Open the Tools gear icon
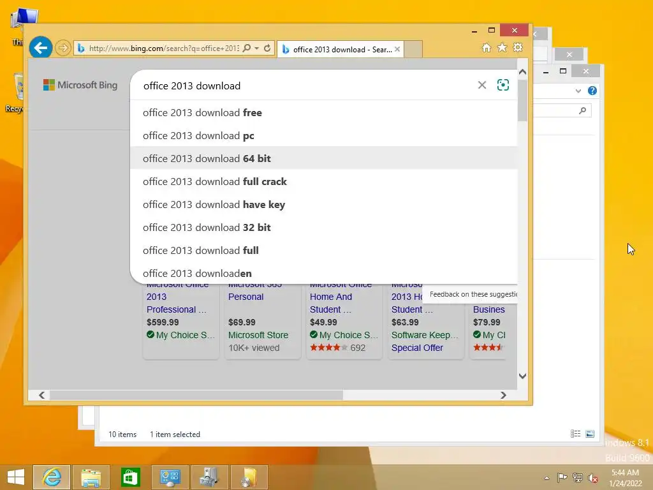 point(518,47)
